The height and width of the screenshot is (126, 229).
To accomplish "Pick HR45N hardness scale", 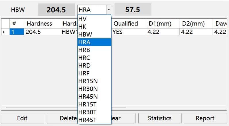I will pos(94,97).
